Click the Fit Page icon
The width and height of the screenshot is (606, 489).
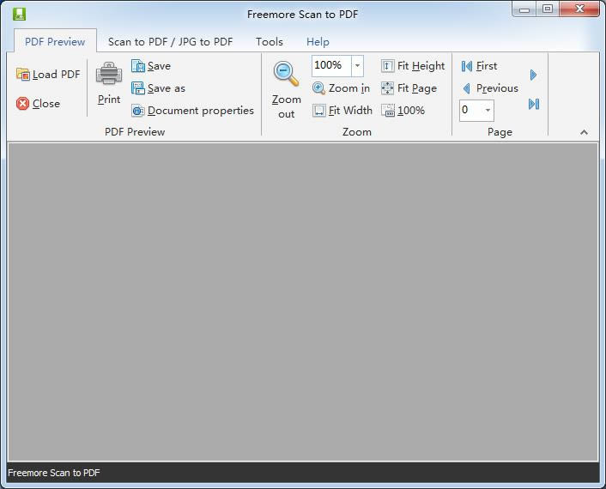pos(388,88)
